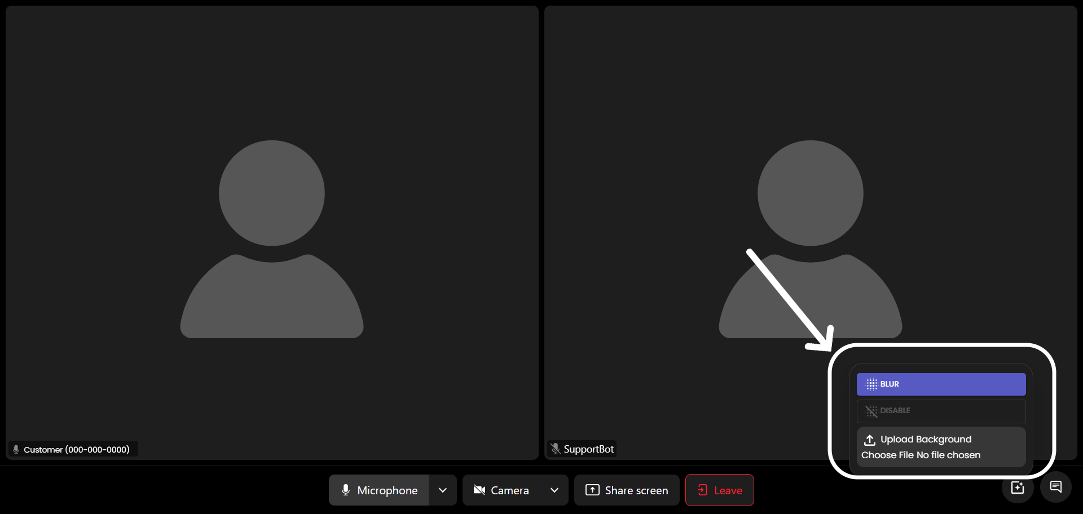Start sharing with Share screen button
Screen dimensions: 1083x514
(627, 490)
